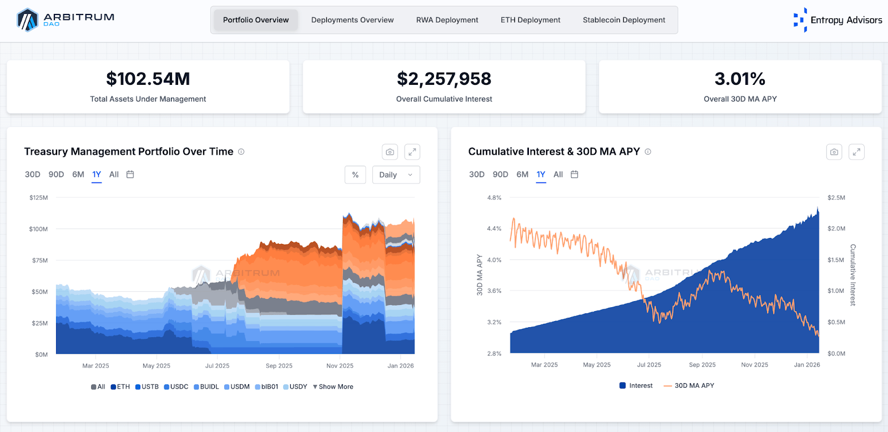Click the Arbitrum DAO logo
888x432 pixels.
pyautogui.click(x=65, y=20)
